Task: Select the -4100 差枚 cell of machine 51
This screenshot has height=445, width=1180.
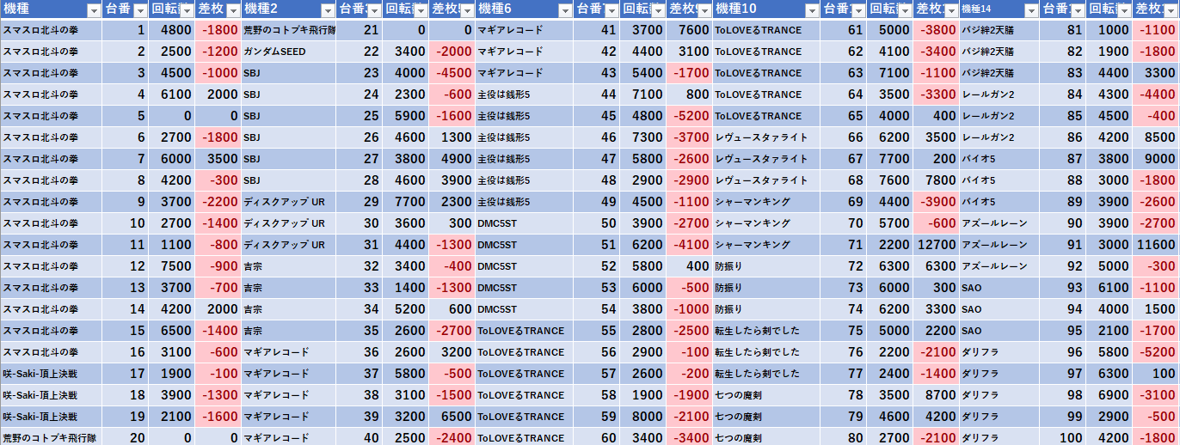Action: coord(689,245)
